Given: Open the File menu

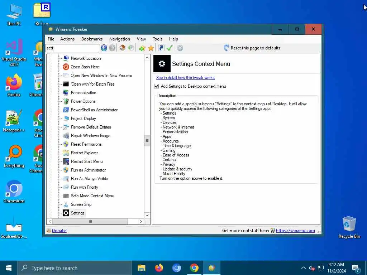Looking at the screenshot, I should pyautogui.click(x=51, y=39).
